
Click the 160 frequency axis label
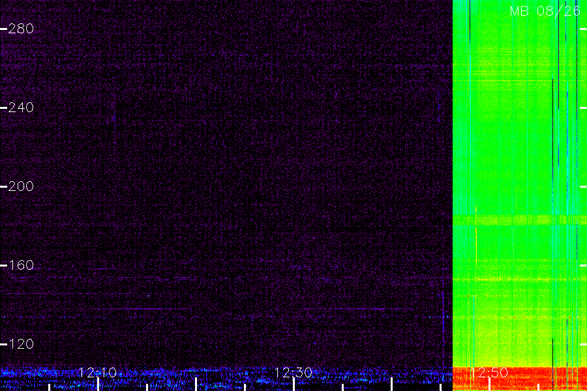21,265
